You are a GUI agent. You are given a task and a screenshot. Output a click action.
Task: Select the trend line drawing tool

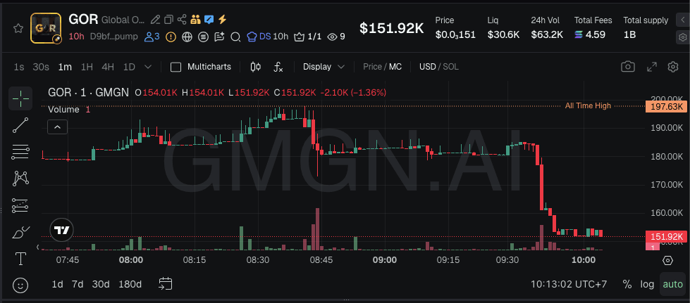20,125
